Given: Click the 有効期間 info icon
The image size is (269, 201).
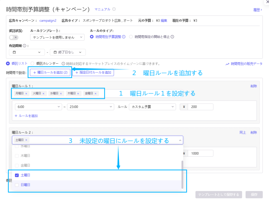Looking at the screenshot, I should [24, 46].
